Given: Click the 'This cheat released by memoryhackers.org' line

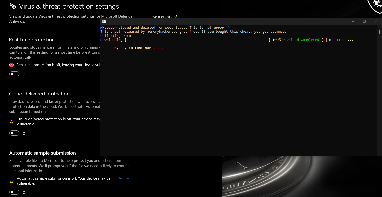Looking at the screenshot, I should (x=194, y=31).
